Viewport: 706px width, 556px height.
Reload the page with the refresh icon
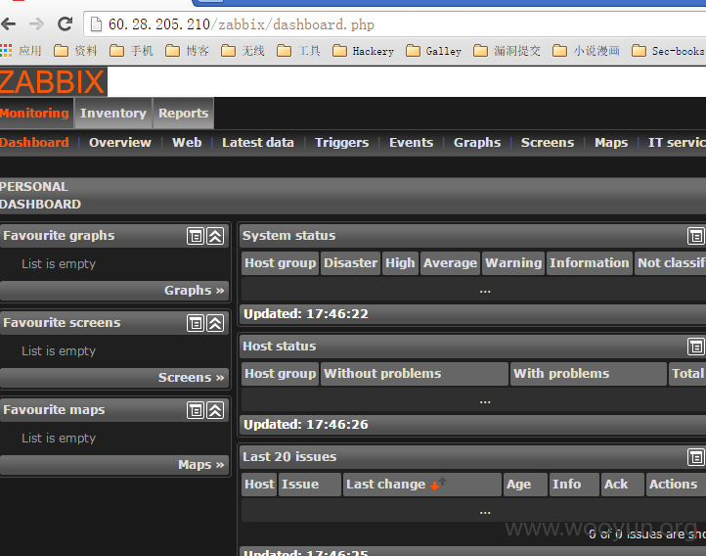(x=65, y=23)
